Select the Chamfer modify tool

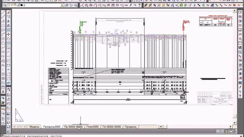8,74
